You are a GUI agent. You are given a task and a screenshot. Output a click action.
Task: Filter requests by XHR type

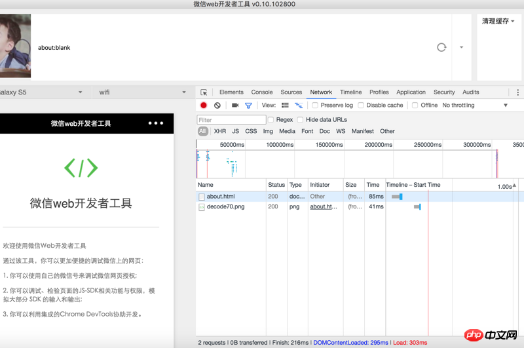click(220, 131)
